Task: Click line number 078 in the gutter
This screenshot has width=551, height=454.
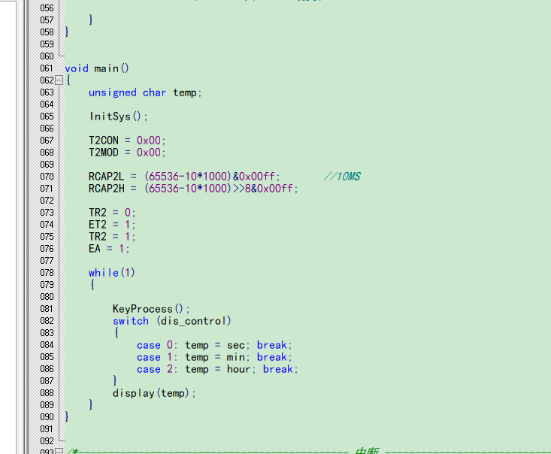Action: coord(47,273)
